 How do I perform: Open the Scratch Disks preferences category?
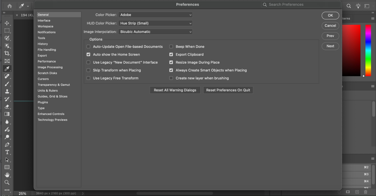click(x=47, y=73)
